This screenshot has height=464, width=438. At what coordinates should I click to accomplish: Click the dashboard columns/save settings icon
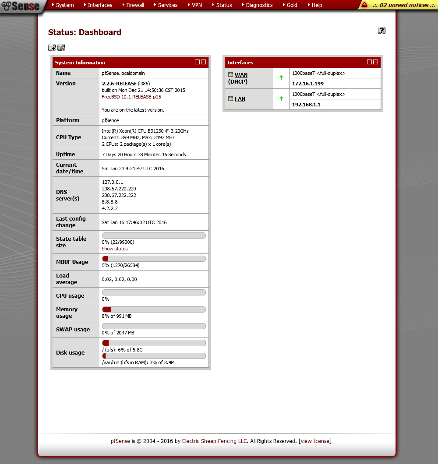point(61,47)
